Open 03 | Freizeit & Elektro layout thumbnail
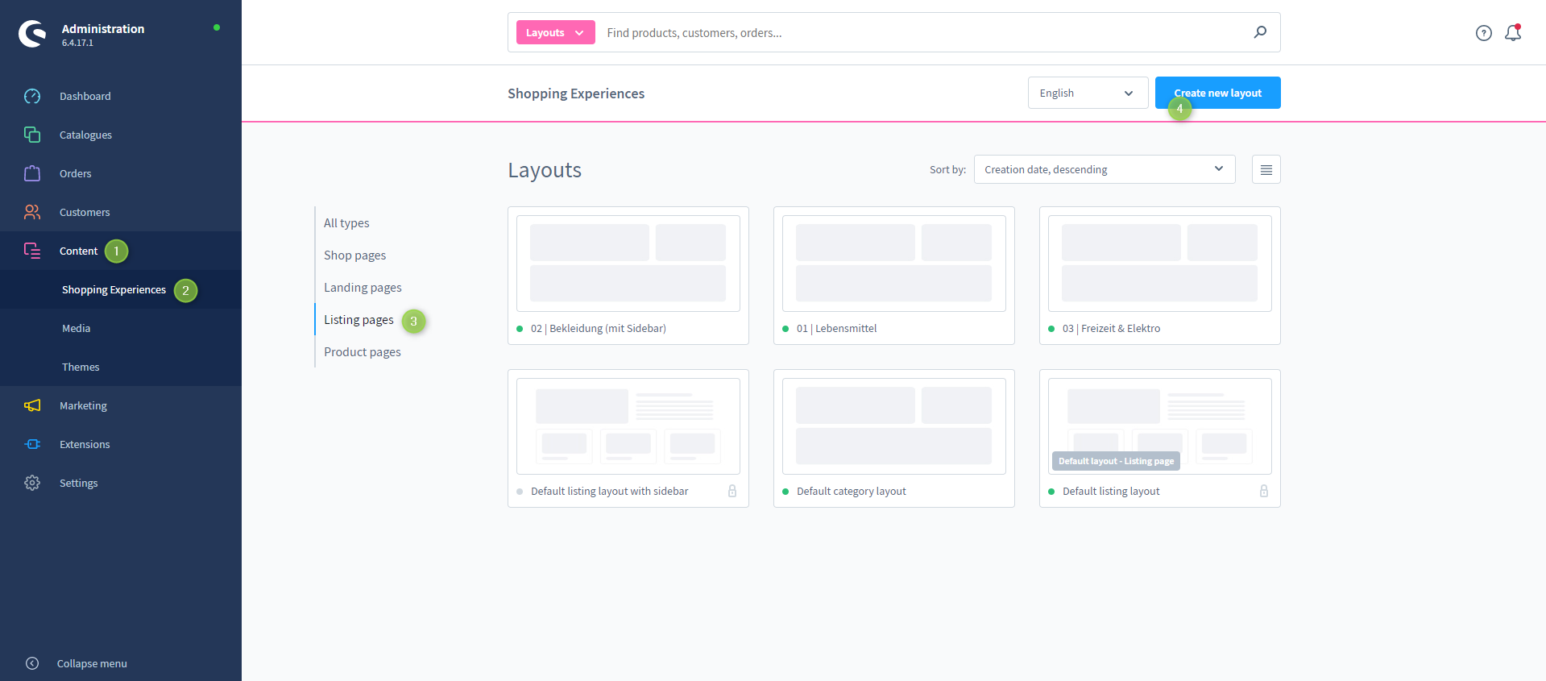This screenshot has height=681, width=1546. click(1160, 264)
